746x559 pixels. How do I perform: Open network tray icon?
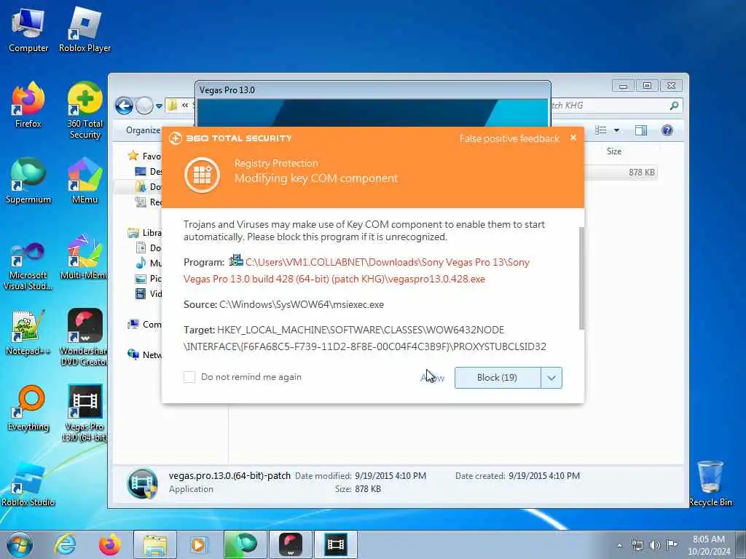click(x=637, y=545)
